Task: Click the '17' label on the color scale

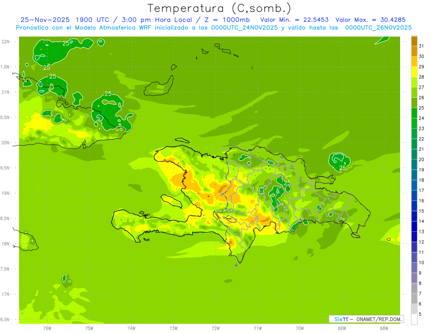Action: point(422,190)
